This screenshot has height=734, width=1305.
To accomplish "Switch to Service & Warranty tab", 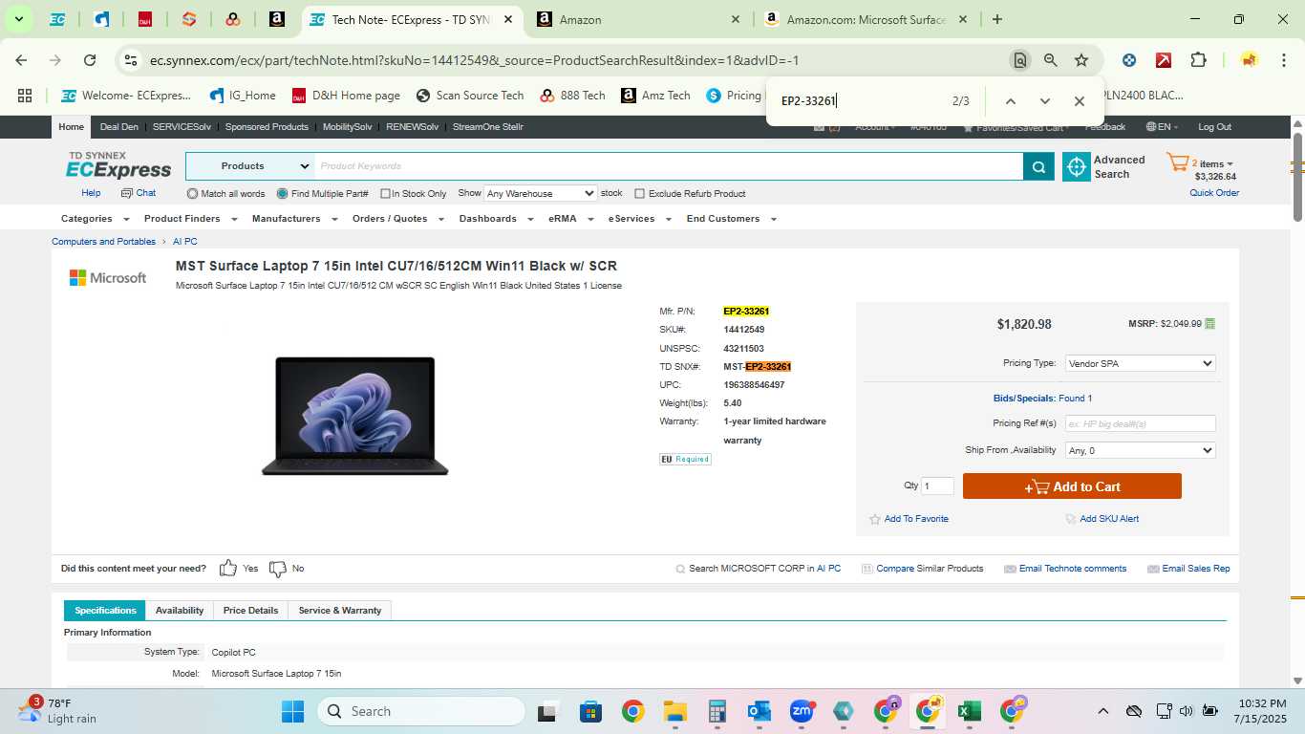I will (x=339, y=611).
